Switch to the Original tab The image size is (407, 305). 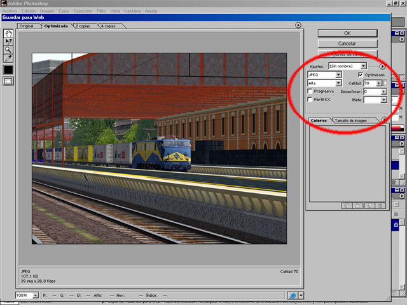pos(26,26)
